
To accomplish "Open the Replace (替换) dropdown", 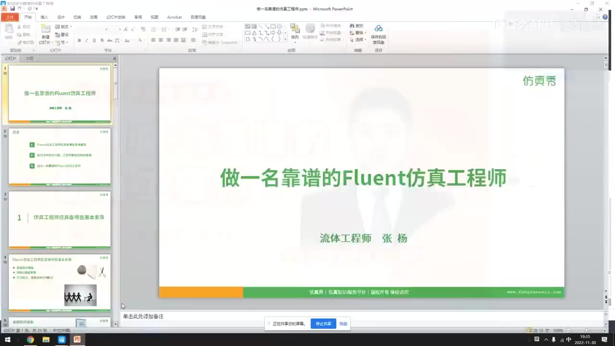I will click(x=357, y=33).
